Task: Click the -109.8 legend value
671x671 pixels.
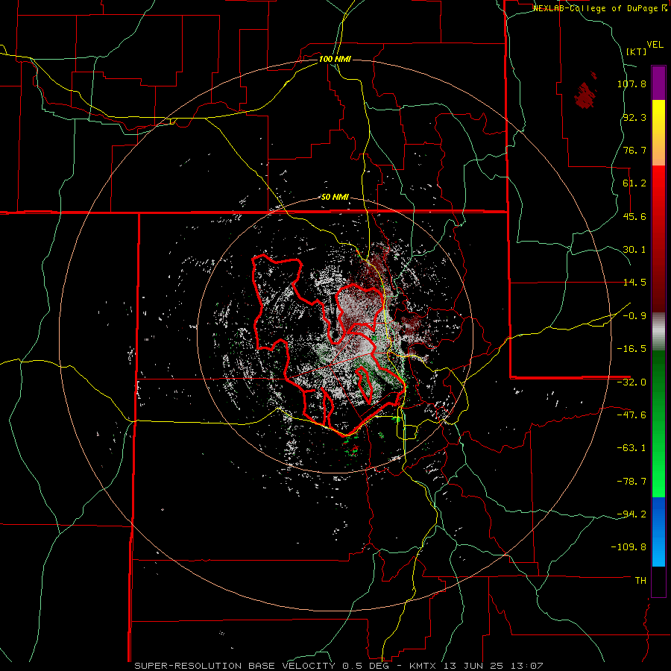Action: pyautogui.click(x=629, y=547)
